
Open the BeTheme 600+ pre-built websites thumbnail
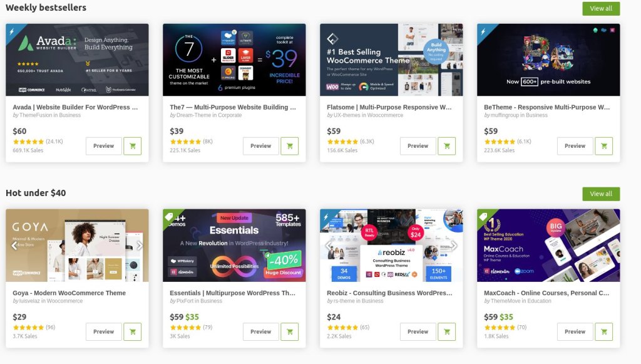click(x=548, y=60)
